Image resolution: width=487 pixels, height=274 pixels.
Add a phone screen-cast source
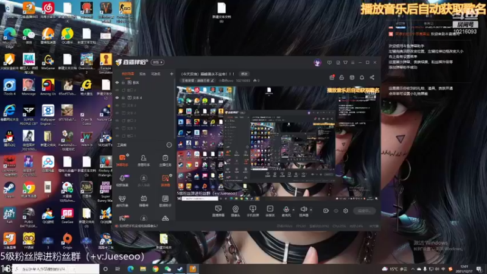(253, 211)
